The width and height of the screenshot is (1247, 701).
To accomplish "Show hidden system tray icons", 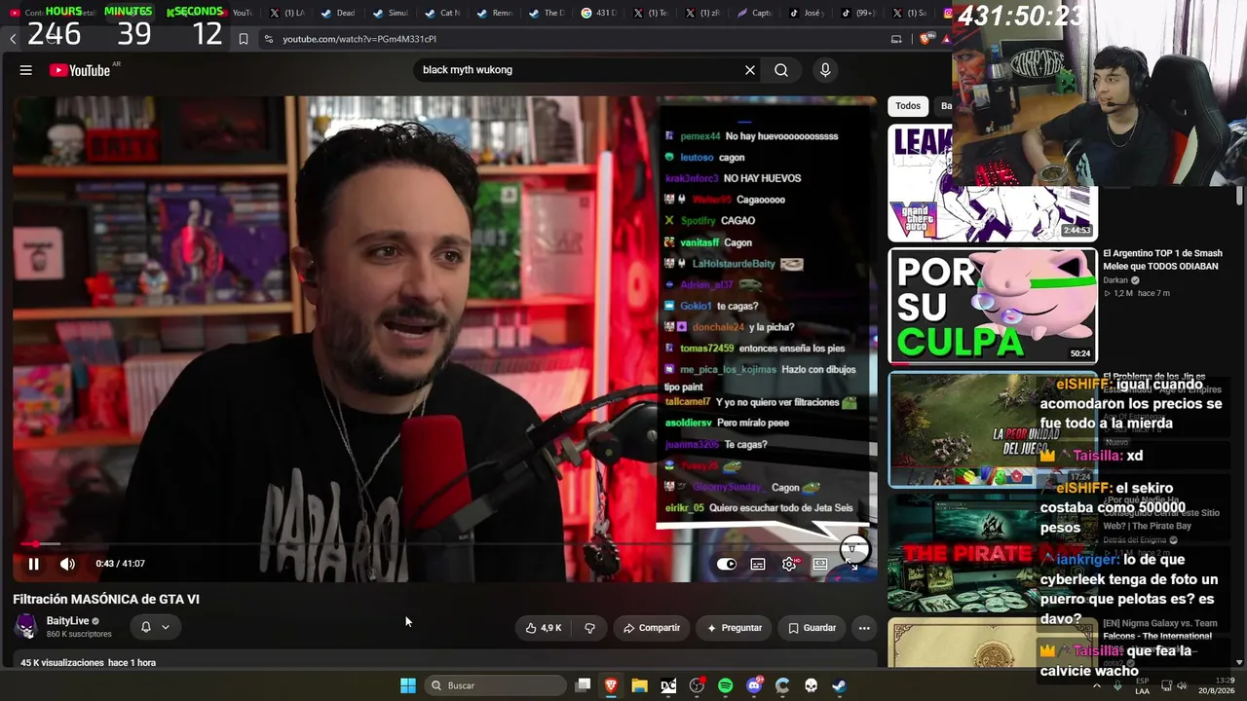I will point(1096,685).
